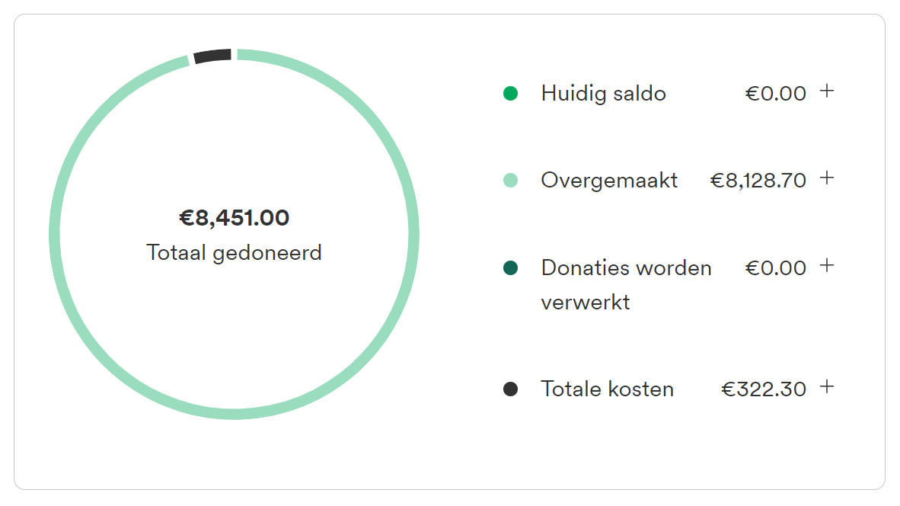The image size is (900, 506).
Task: Select the Totale kosten label
Action: tap(608, 389)
